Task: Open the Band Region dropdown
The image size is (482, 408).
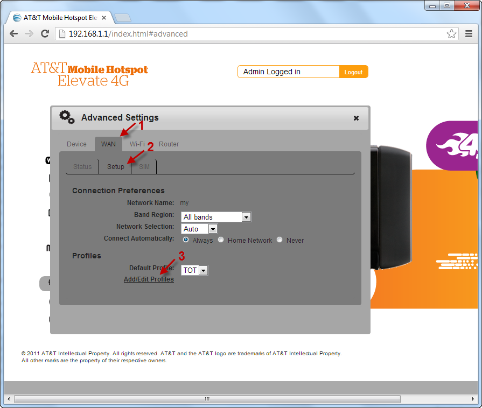Action: 216,217
